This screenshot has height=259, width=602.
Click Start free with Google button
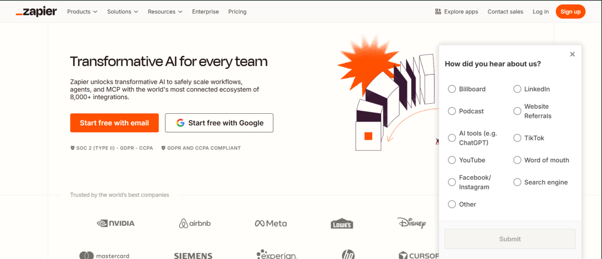point(219,123)
